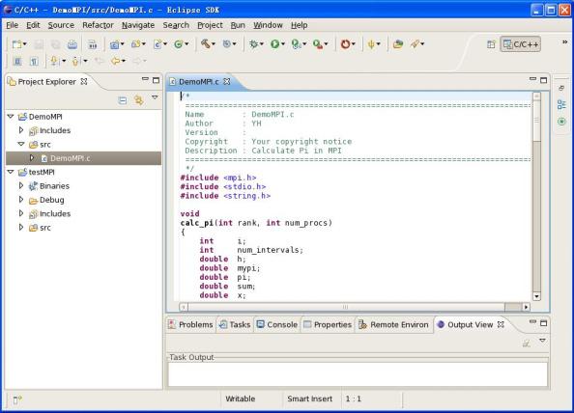Open the Output View menu dropdown arrow
This screenshot has width=574, height=413.
click(x=542, y=341)
